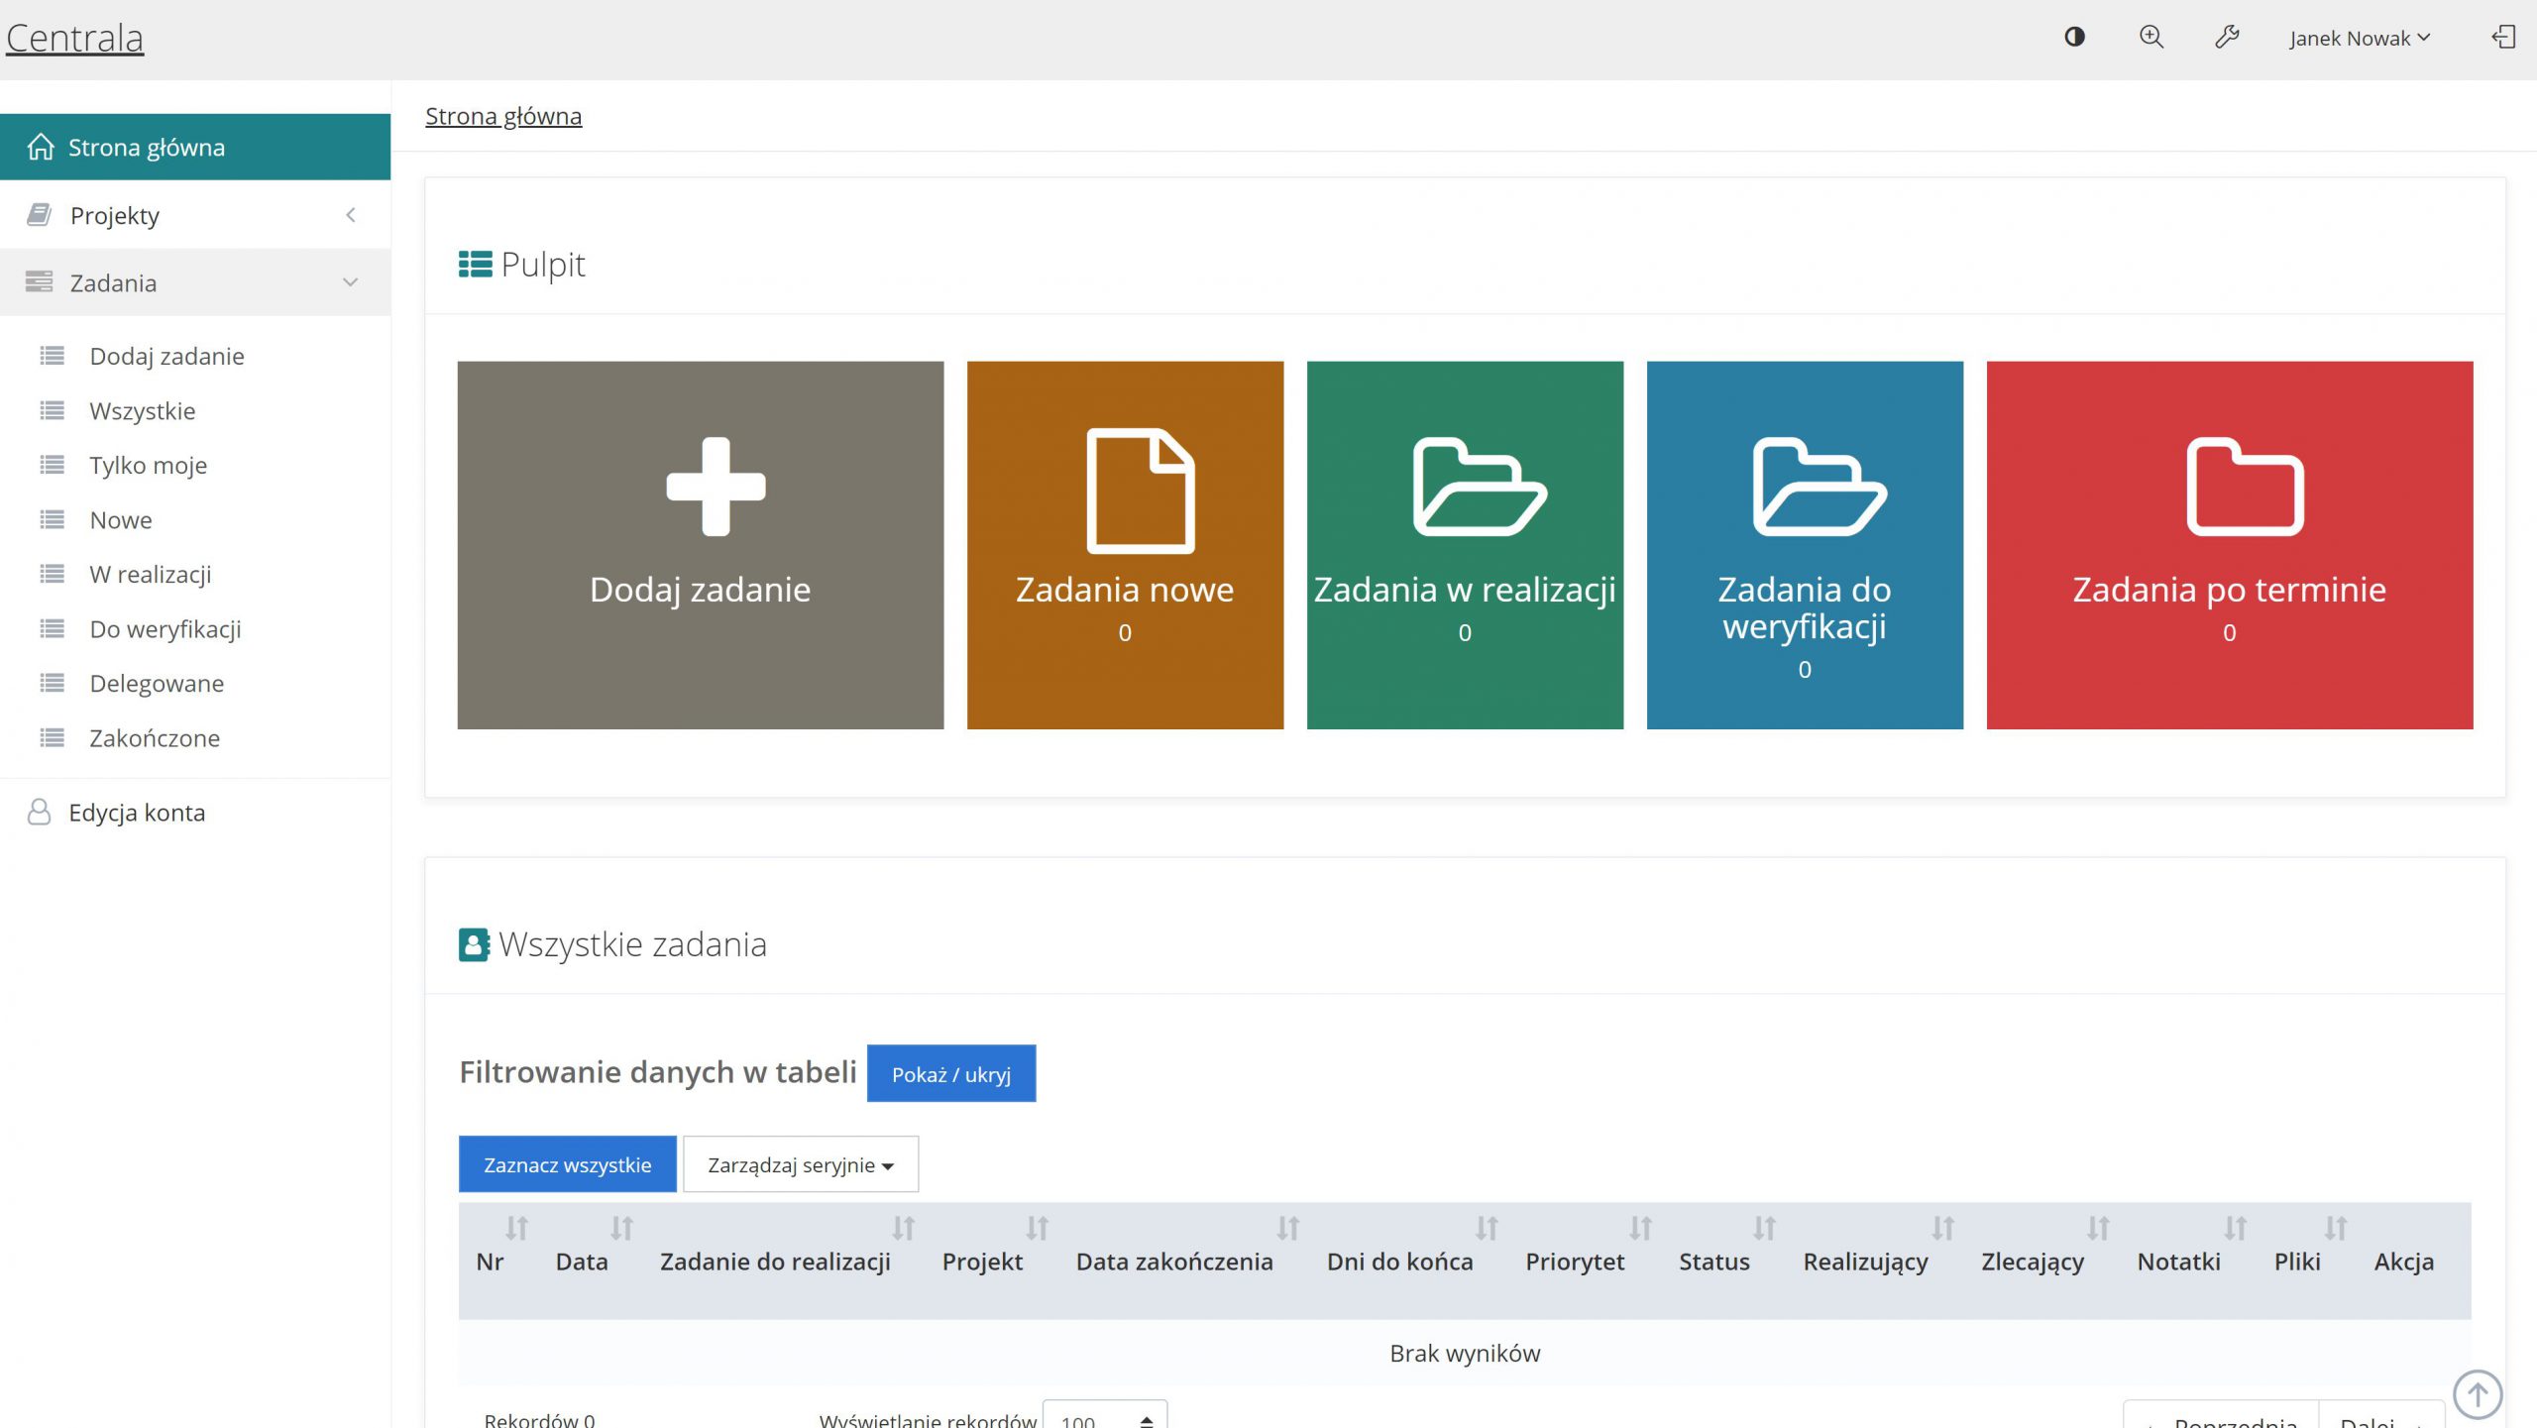Viewport: 2537px width, 1428px height.
Task: Select Tylko moje in sidebar
Action: tap(148, 465)
